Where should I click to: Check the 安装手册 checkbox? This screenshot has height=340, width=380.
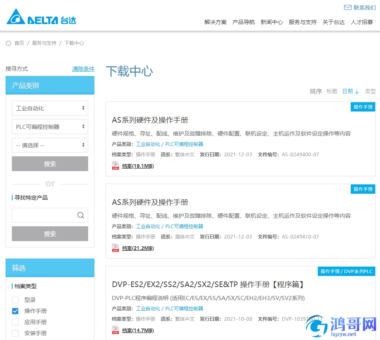(x=15, y=333)
